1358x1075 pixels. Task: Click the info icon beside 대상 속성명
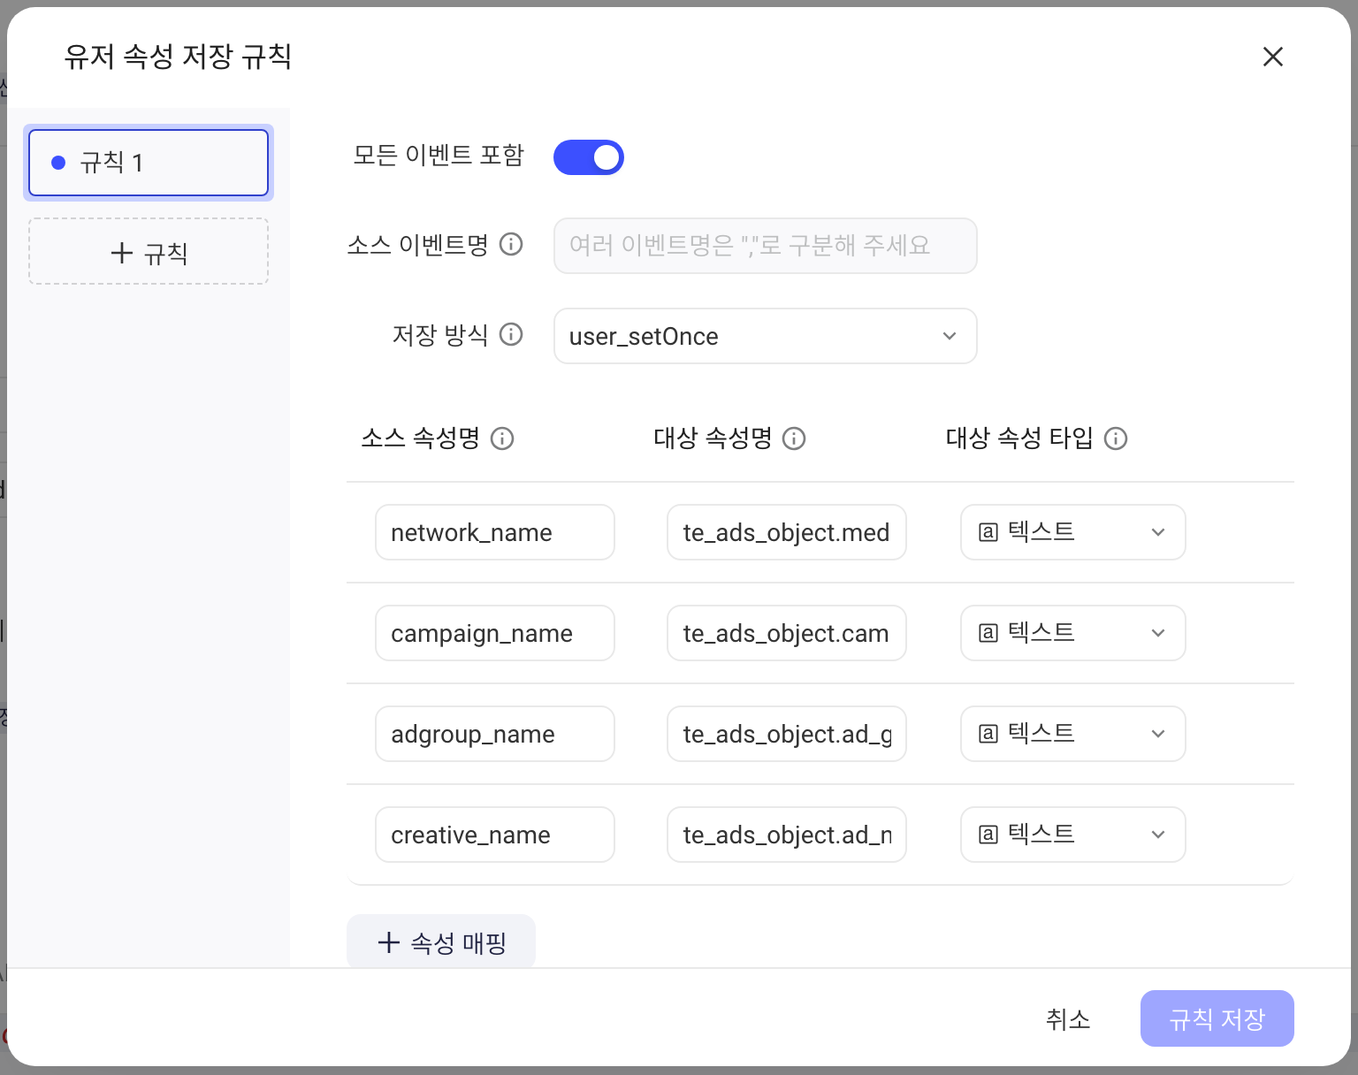[794, 438]
